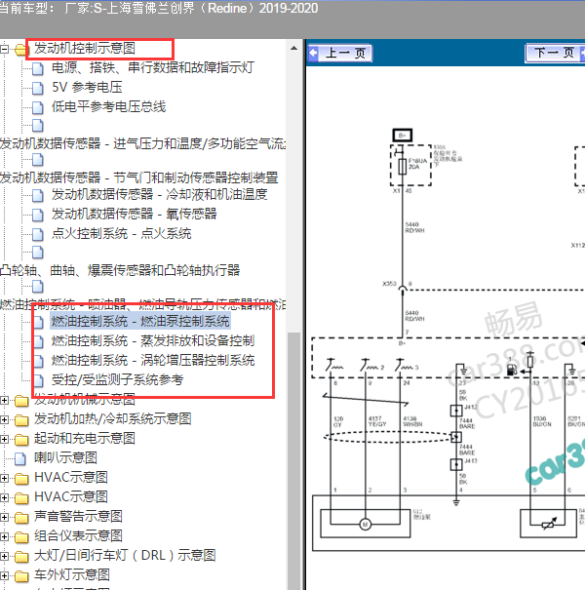Expand 大灯/日间行车灯（DRL）示意图 folder
Viewport: 585px width, 590px height.
[x=4, y=557]
